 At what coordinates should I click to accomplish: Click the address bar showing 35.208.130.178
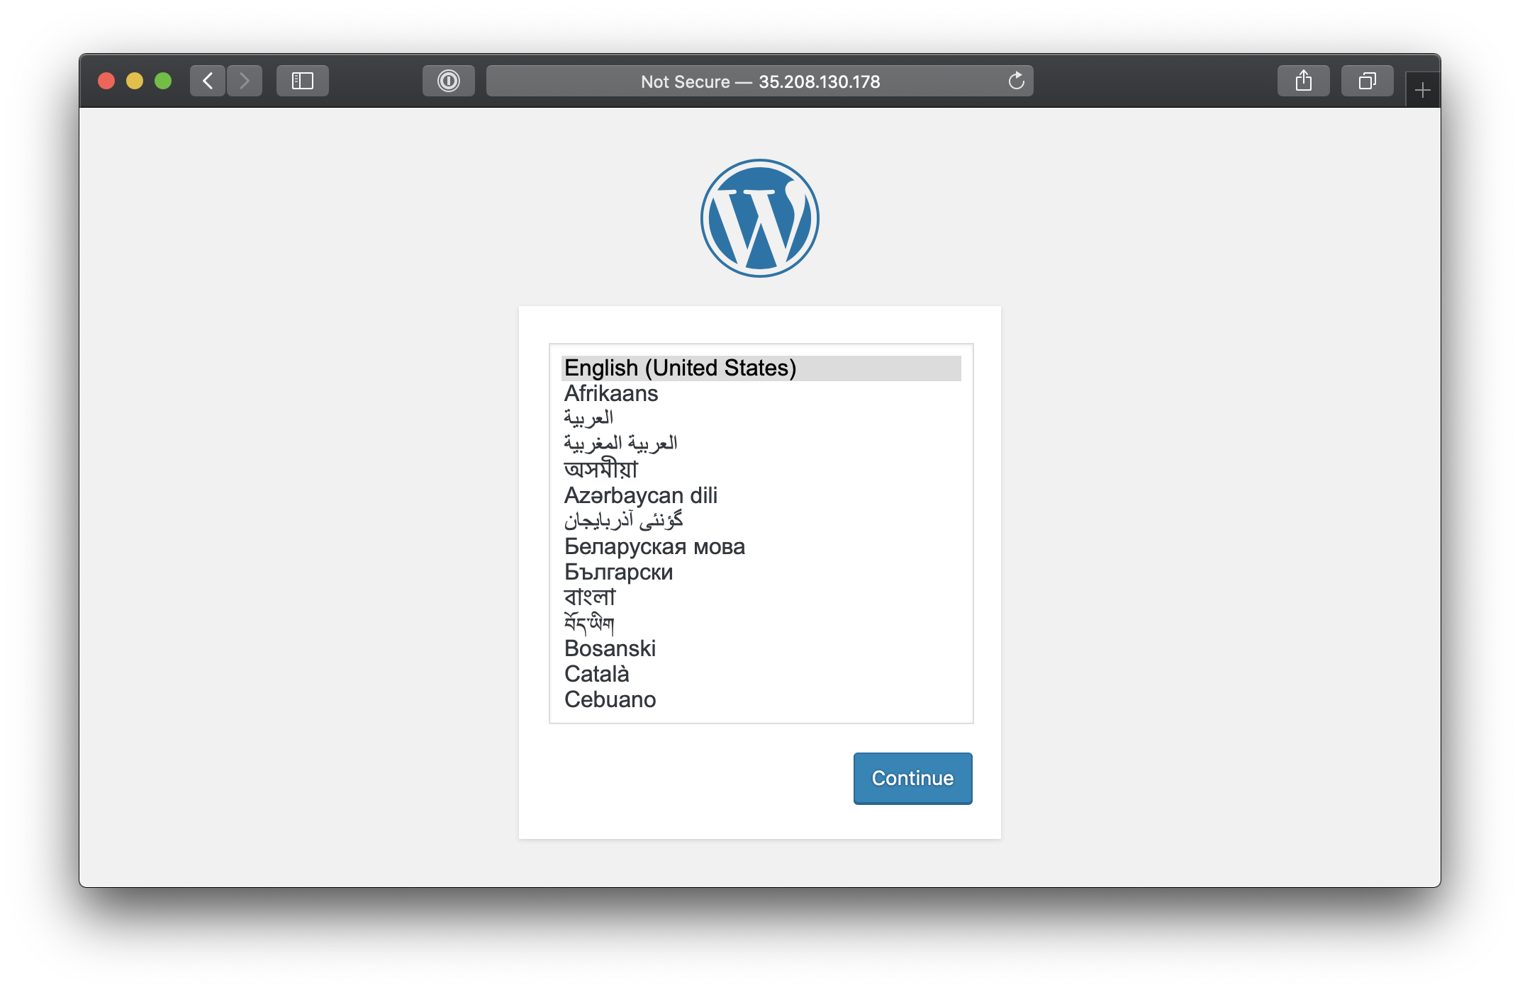(759, 81)
